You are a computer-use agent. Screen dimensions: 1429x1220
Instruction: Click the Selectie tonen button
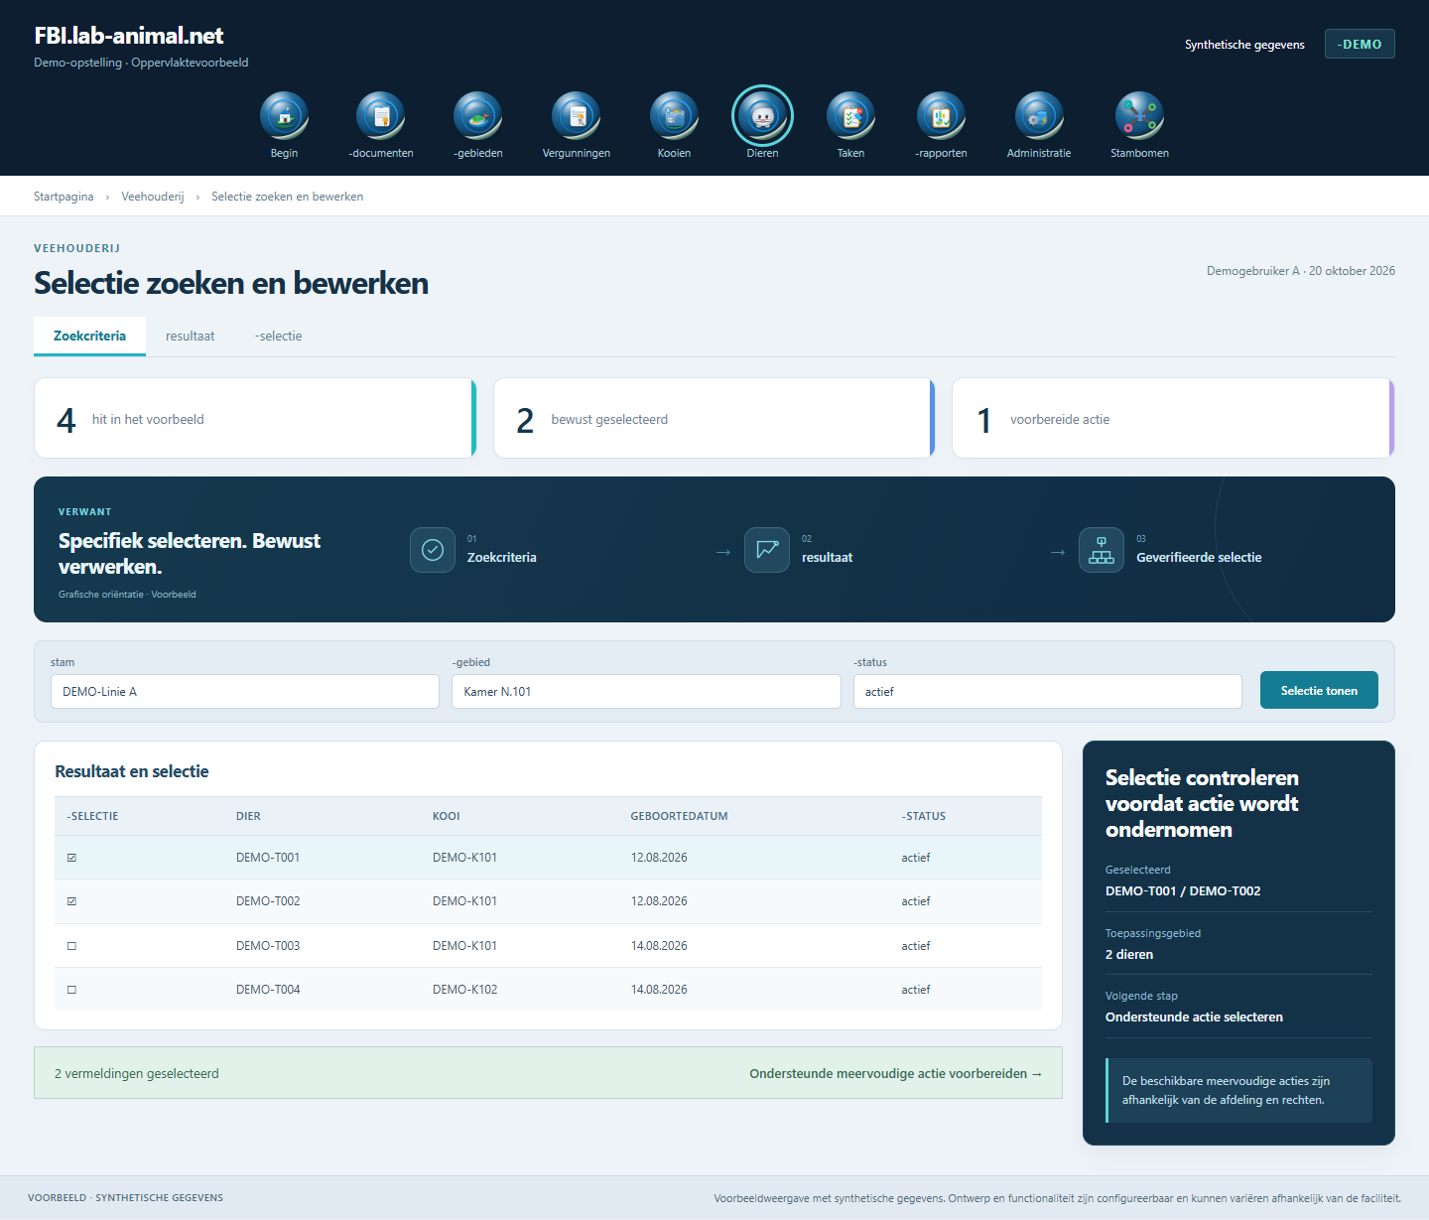click(x=1319, y=690)
